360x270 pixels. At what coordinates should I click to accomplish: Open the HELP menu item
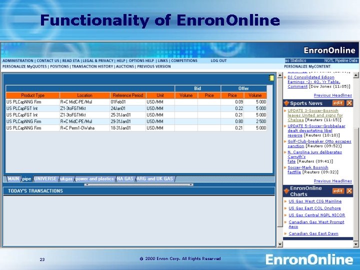point(121,60)
